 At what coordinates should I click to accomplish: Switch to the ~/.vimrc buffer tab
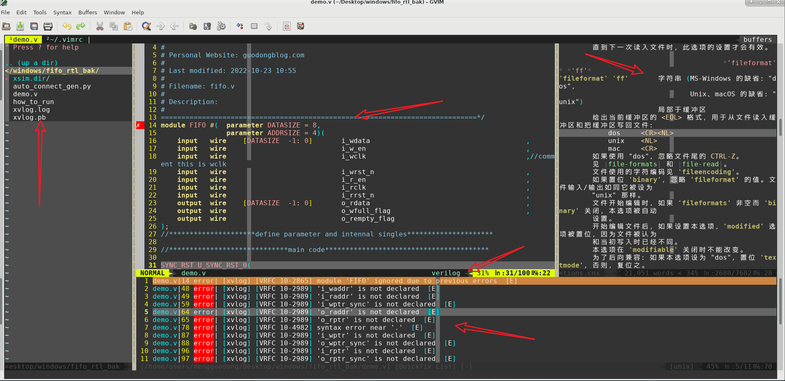(x=66, y=39)
